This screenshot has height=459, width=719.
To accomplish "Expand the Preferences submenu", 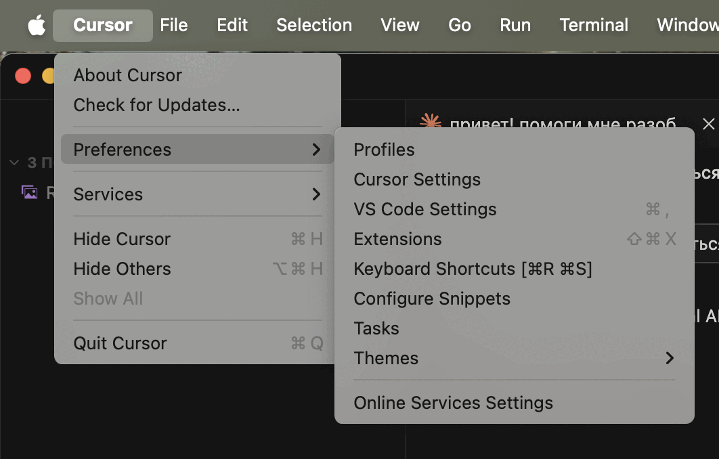I will click(x=198, y=150).
